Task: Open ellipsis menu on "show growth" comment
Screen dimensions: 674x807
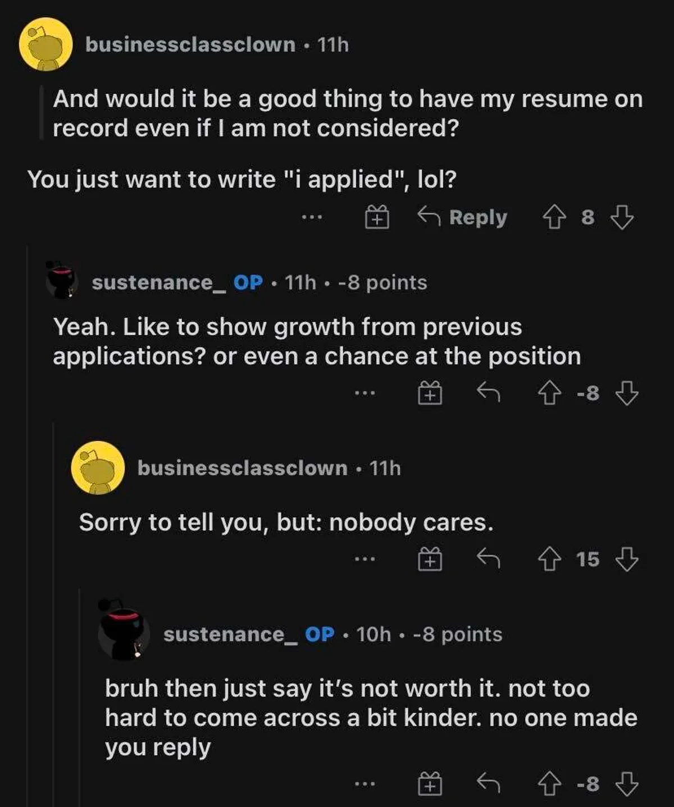Action: tap(364, 393)
